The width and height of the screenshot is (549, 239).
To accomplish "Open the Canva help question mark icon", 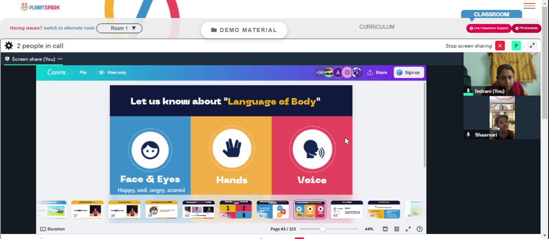I will (x=419, y=229).
